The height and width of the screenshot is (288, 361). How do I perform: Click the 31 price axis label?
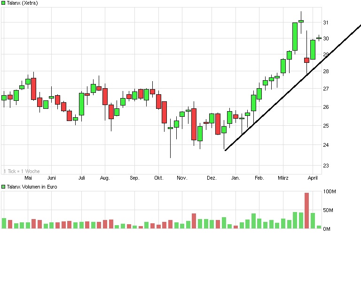pyautogui.click(x=325, y=23)
